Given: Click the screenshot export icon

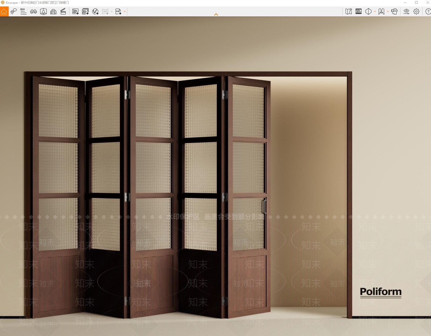Looking at the screenshot, I should [x=75, y=12].
